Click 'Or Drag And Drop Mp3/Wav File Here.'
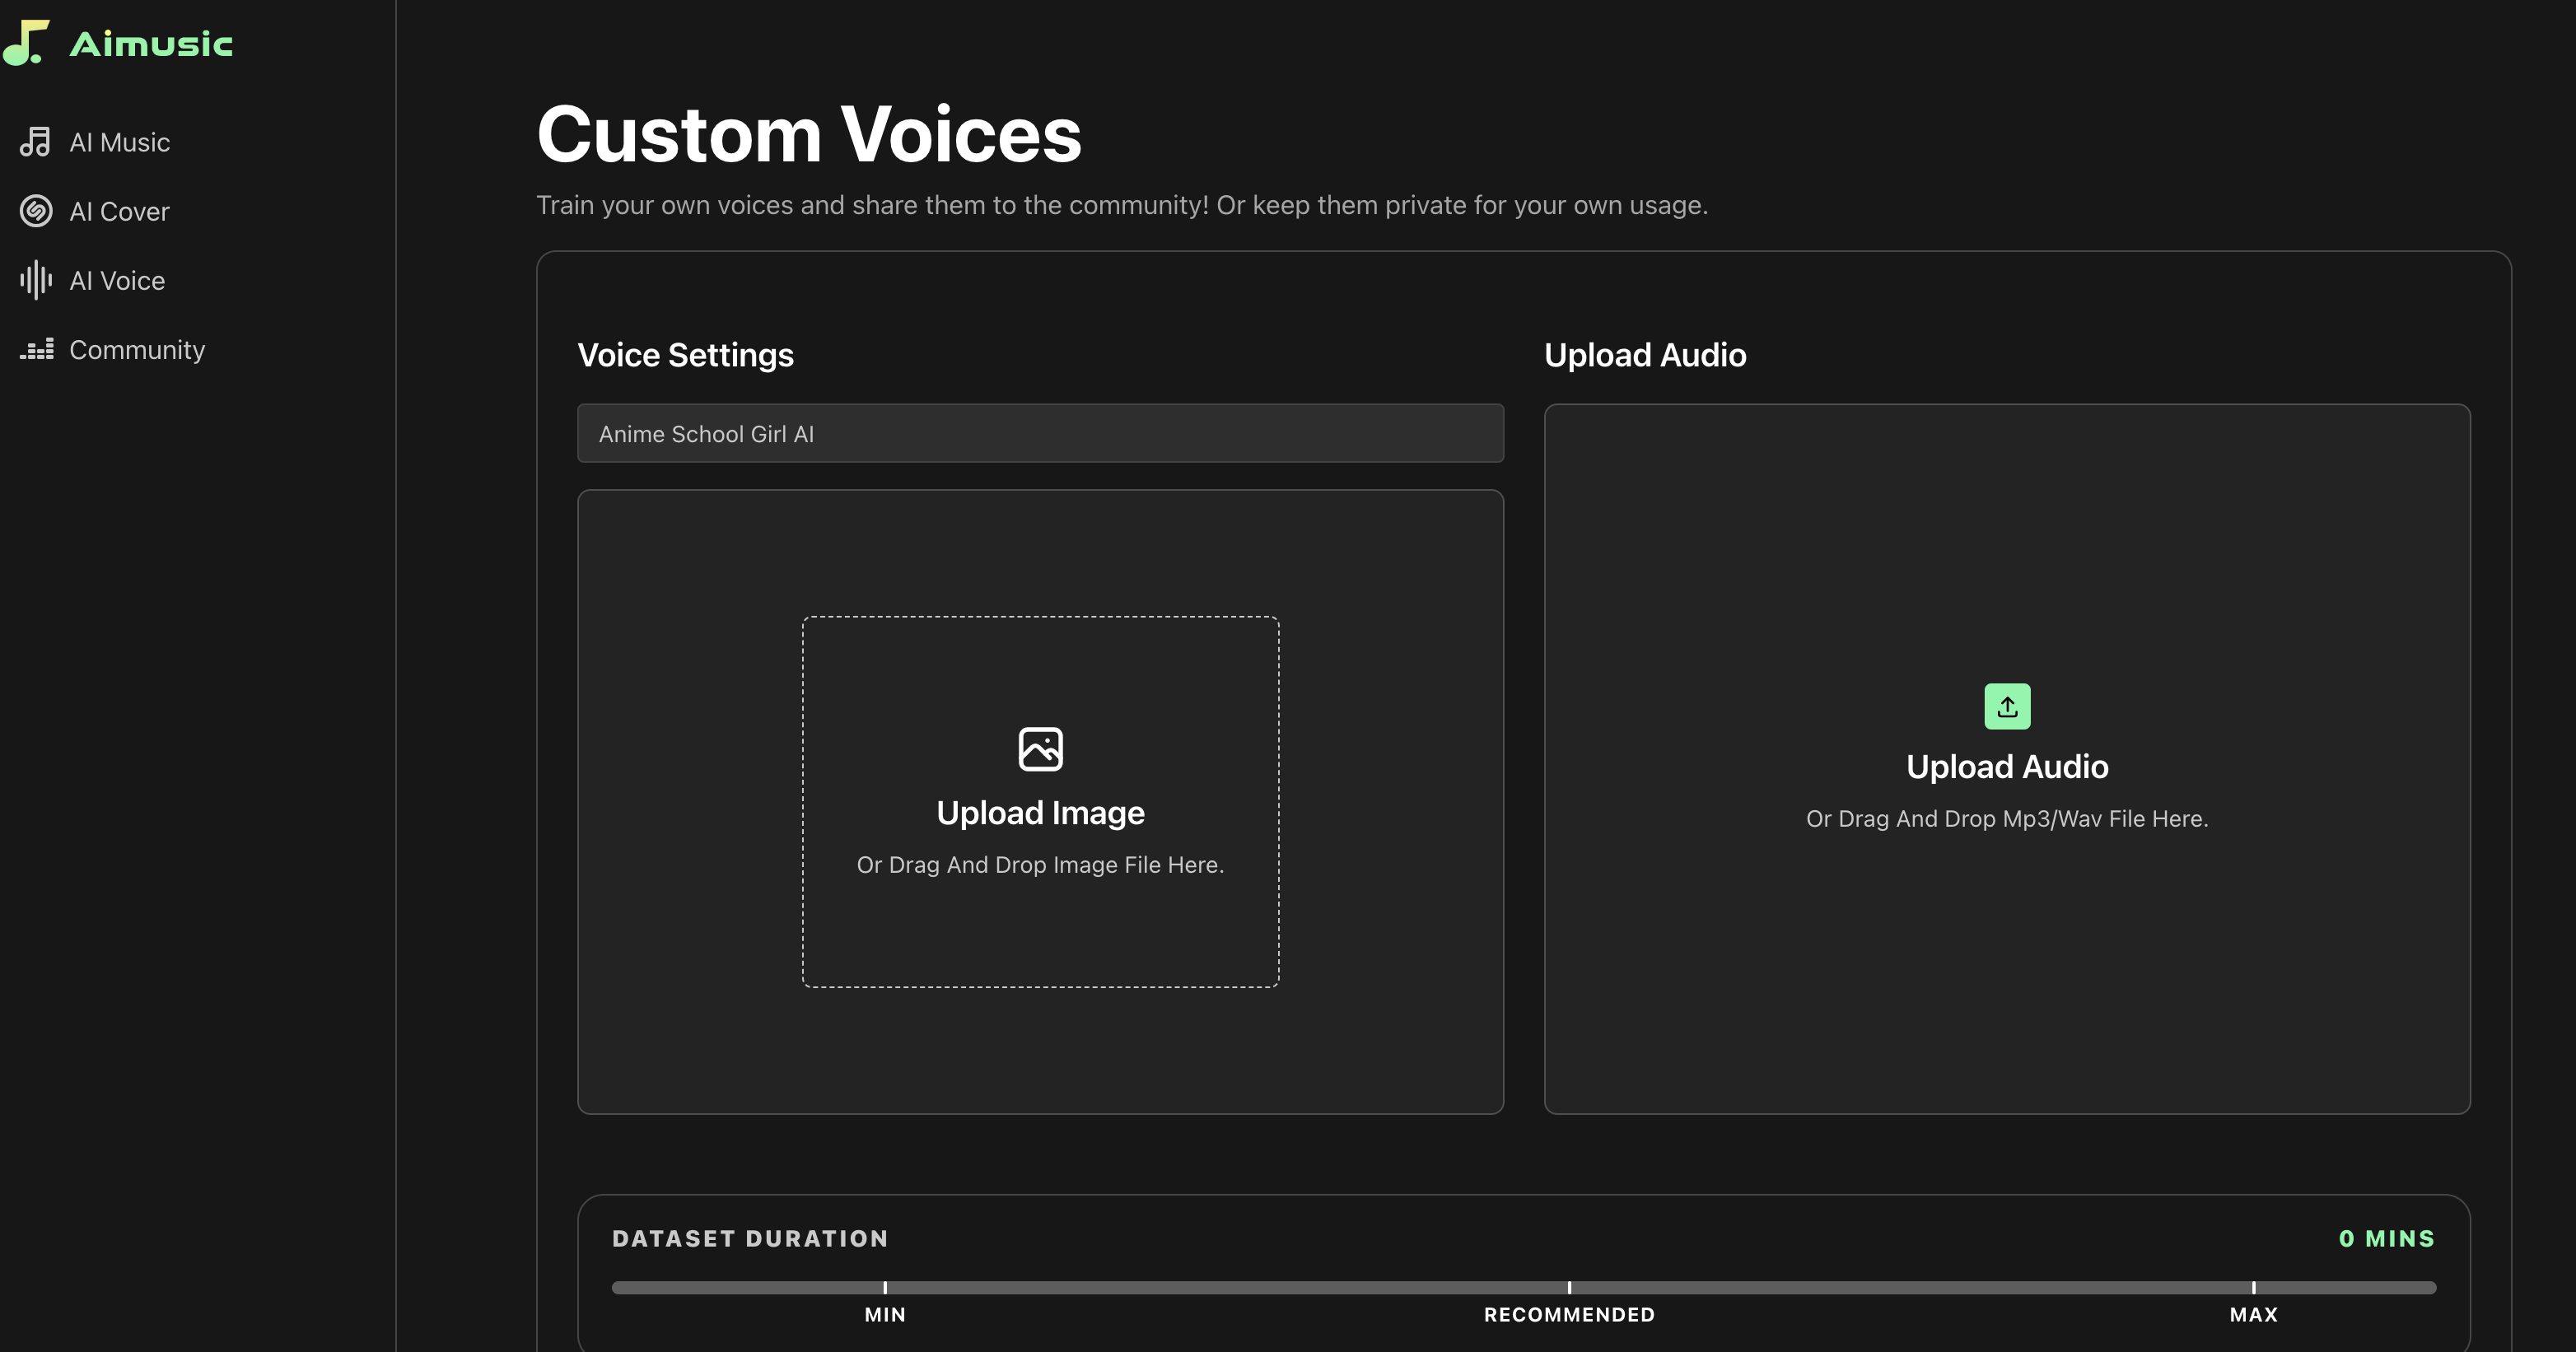The image size is (2576, 1352). pyautogui.click(x=2007, y=819)
